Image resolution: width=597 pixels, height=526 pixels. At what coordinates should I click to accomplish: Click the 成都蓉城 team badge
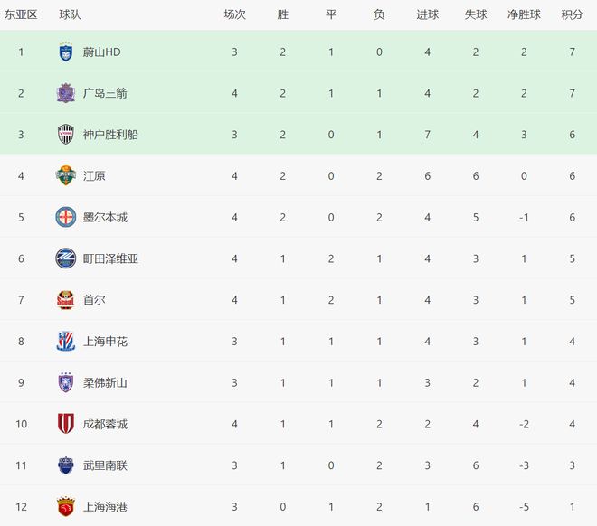(65, 424)
